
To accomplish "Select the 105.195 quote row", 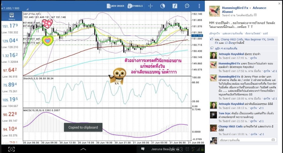I will 12,102.
